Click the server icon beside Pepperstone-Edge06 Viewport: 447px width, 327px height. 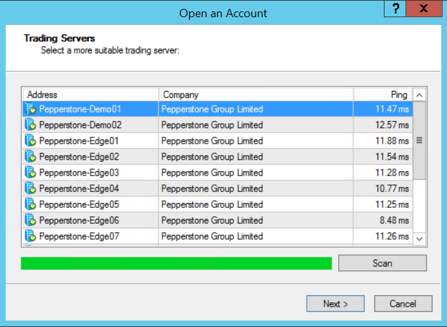coord(31,220)
